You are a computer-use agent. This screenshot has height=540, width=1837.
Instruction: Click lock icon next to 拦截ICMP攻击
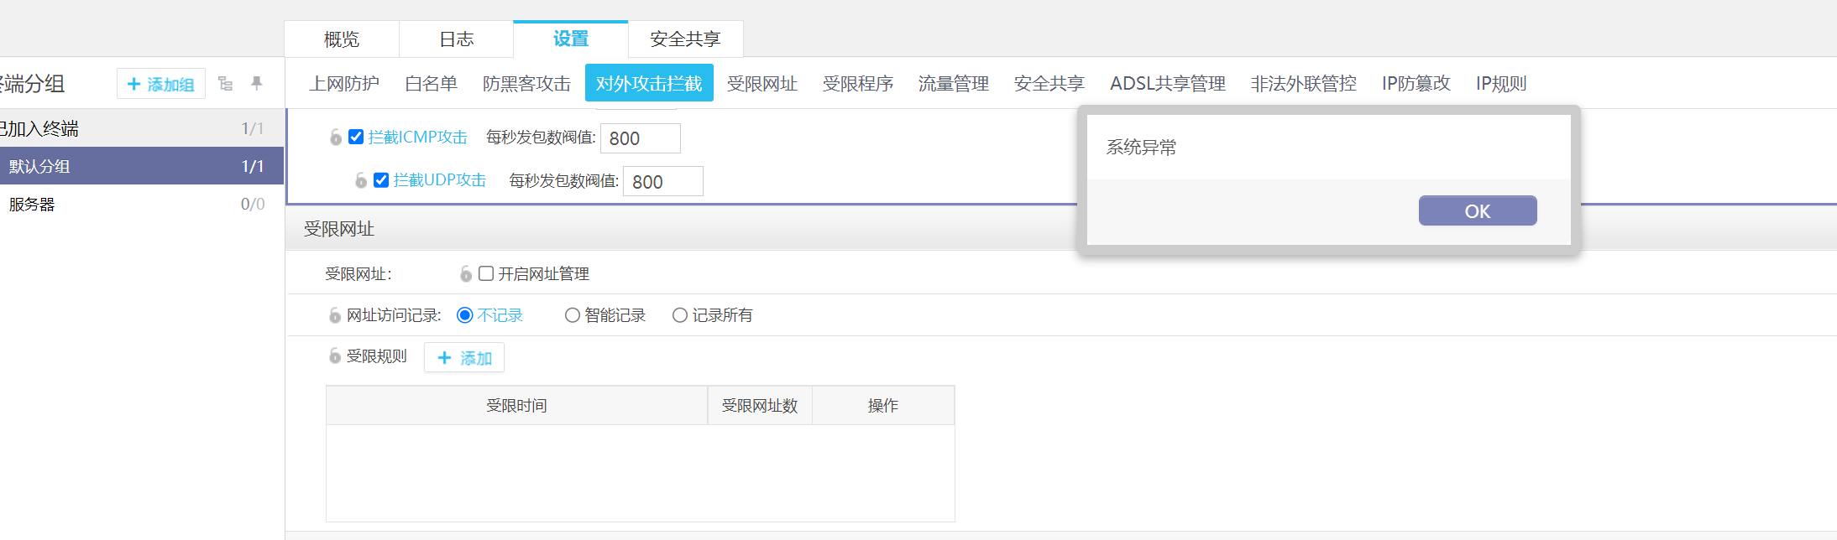pos(336,138)
